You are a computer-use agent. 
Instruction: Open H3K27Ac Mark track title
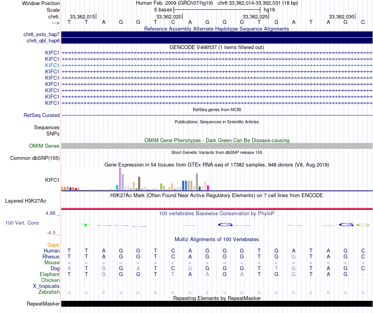tap(216, 196)
